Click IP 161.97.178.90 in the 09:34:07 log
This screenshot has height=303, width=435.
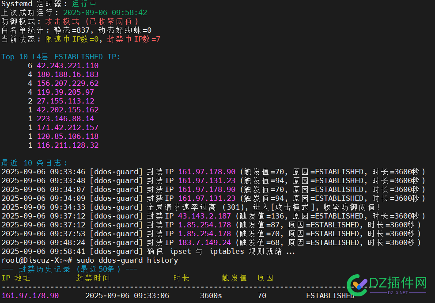207,190
